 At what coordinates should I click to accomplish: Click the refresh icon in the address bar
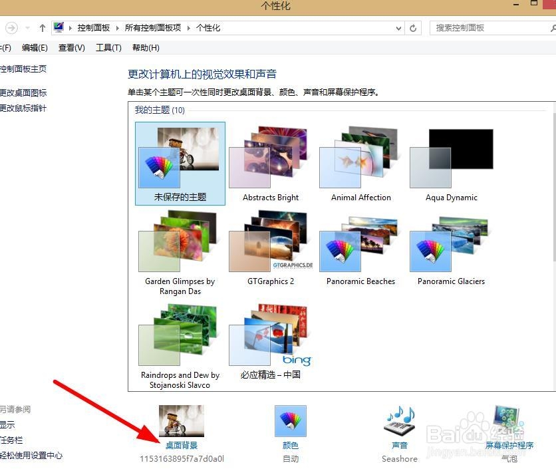click(413, 27)
